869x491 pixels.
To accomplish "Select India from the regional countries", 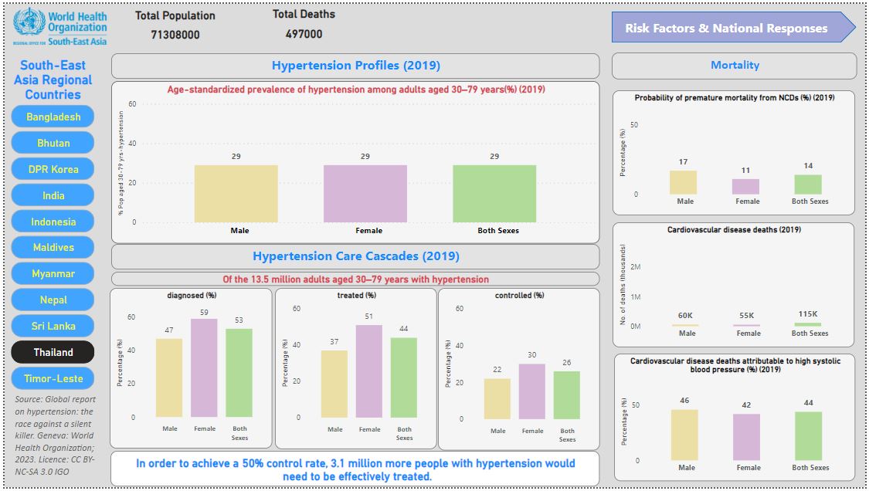I will click(x=53, y=195).
